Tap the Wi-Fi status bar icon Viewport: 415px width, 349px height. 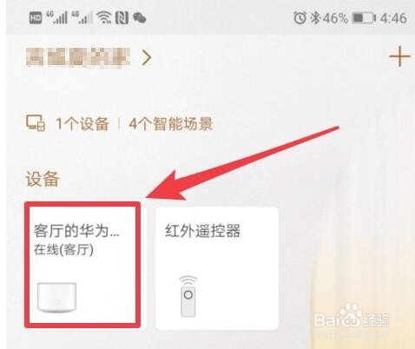pyautogui.click(x=104, y=17)
